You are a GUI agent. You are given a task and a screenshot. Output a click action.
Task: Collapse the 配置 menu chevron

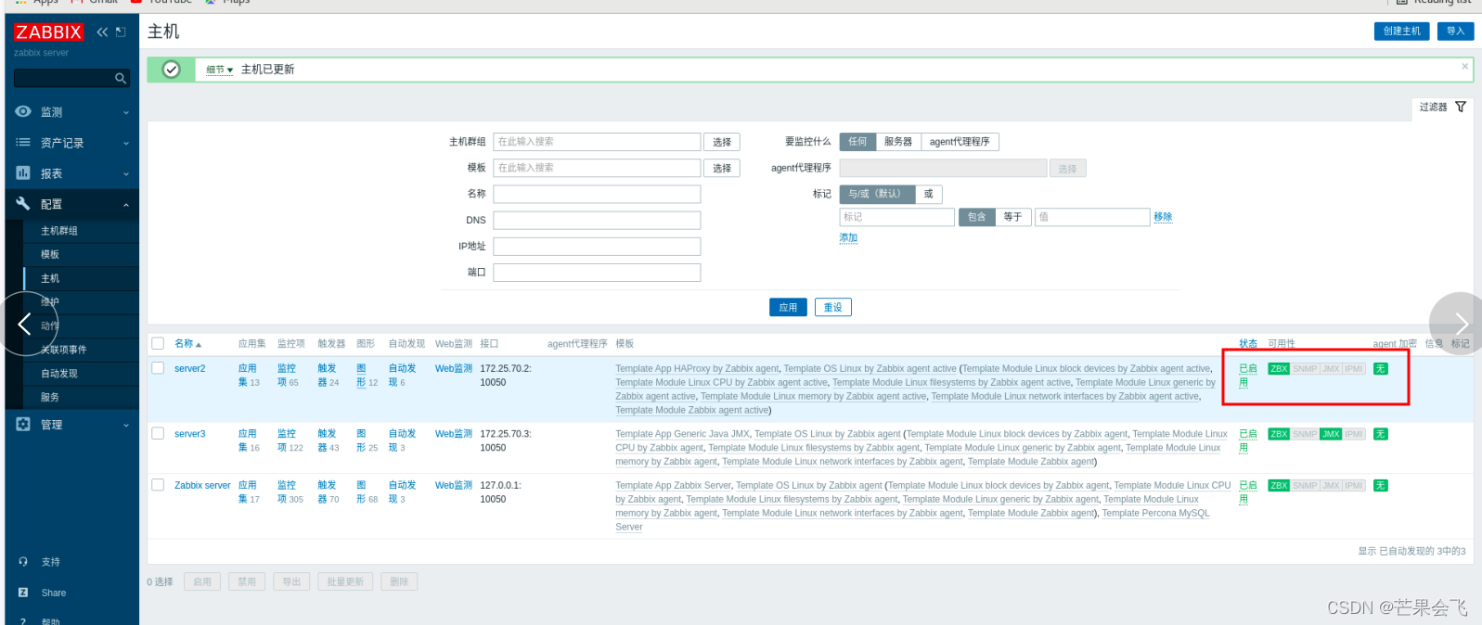coord(126,204)
